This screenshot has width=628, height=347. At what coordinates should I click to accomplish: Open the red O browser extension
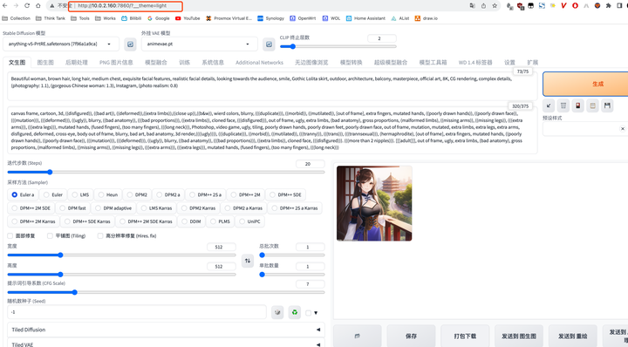(575, 5)
